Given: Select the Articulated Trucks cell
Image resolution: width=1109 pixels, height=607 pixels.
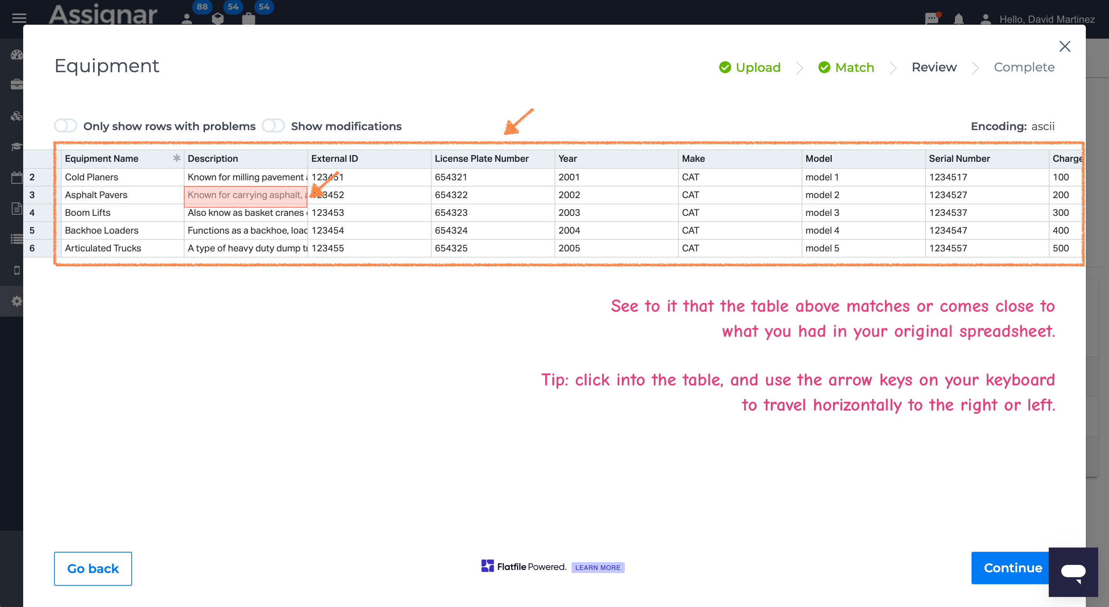Looking at the screenshot, I should click(122, 248).
